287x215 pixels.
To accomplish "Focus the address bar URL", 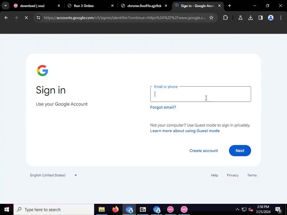I will point(125,18).
